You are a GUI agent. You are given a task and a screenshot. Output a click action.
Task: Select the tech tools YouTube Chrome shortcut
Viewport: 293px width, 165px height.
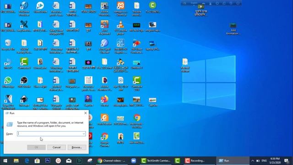136,121
